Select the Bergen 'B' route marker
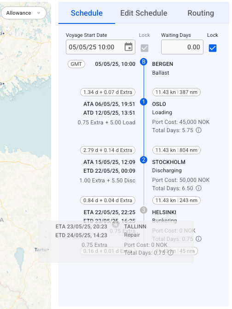Image resolution: width=232 pixels, height=309 pixels. pos(144,62)
